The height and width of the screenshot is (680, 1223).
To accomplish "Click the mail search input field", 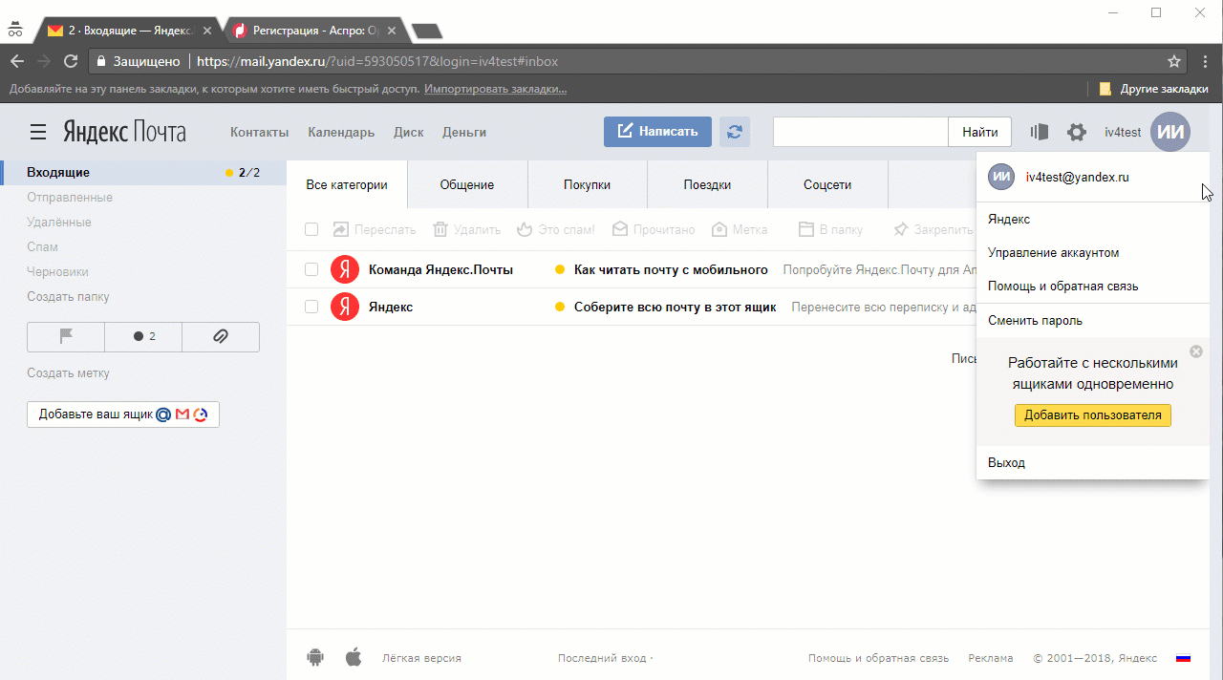I will tap(860, 133).
